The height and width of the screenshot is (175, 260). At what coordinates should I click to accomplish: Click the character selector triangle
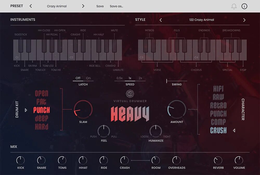(234, 130)
